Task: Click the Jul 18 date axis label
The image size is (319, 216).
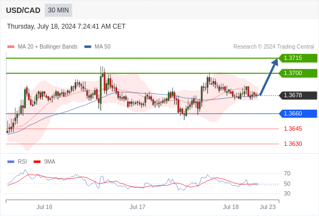Action: (231, 207)
